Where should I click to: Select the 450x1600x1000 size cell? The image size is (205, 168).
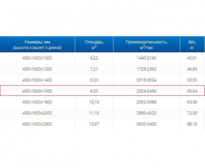37,58
